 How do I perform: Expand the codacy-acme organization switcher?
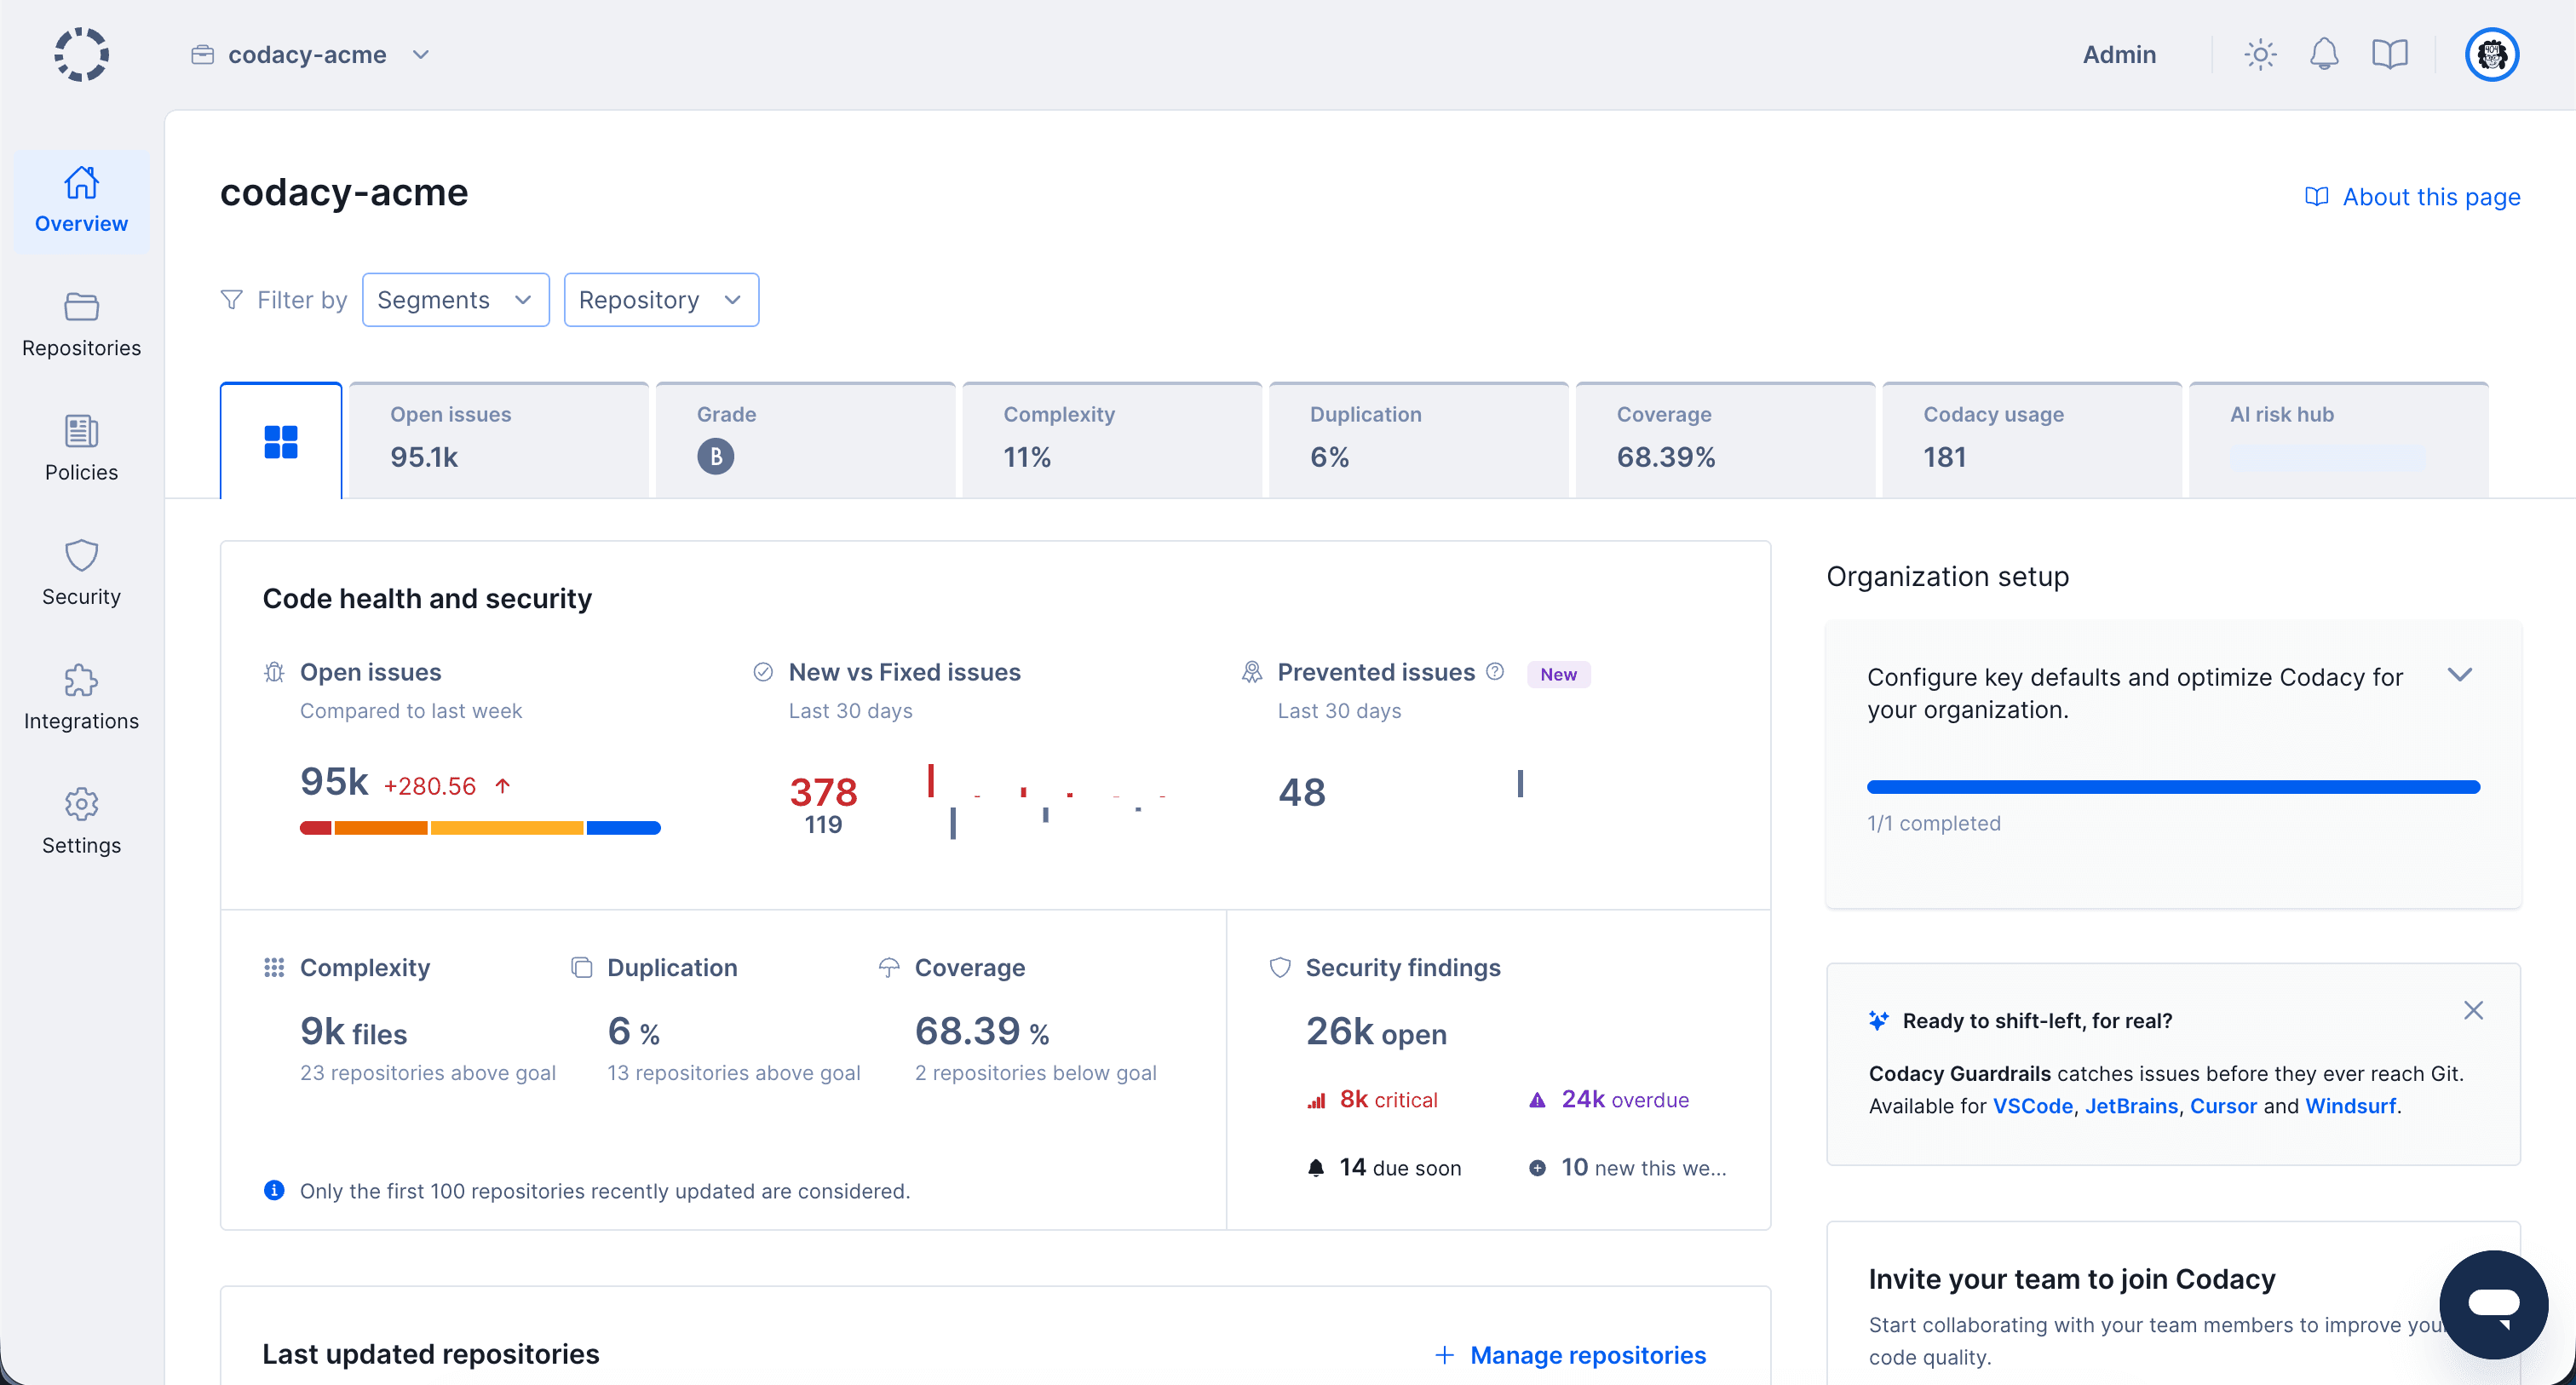click(421, 54)
